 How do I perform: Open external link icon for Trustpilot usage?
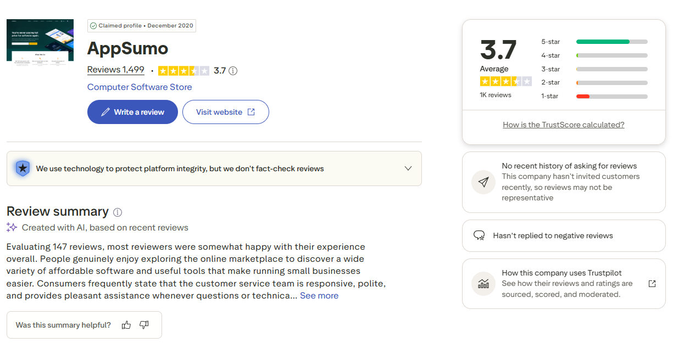[x=652, y=284]
